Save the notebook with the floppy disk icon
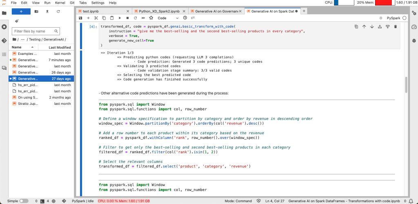This screenshot has height=204, width=418. click(80, 18)
